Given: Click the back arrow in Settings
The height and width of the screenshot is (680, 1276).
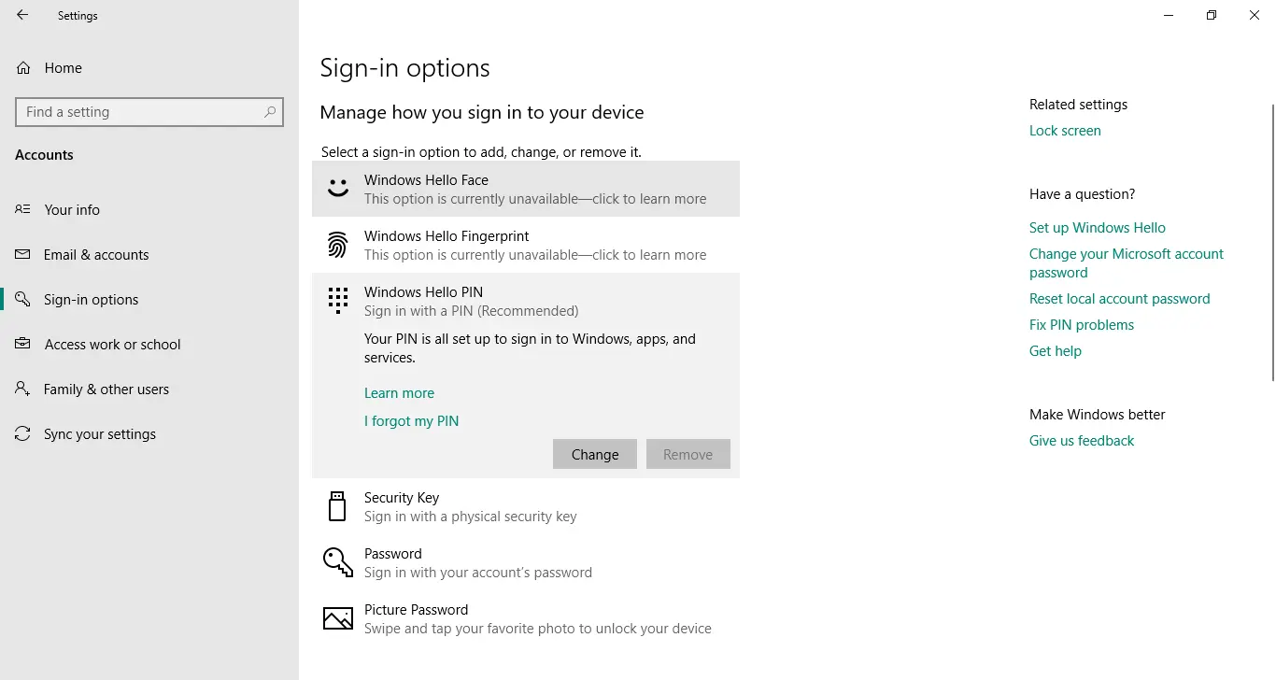Looking at the screenshot, I should tap(21, 15).
